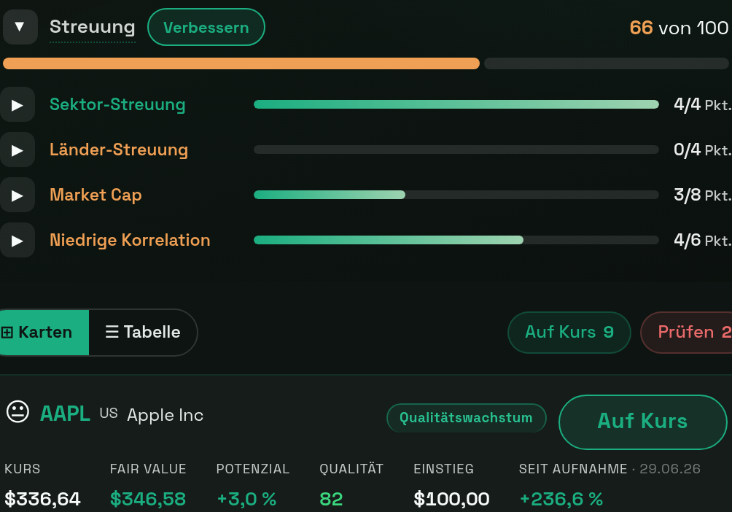The width and height of the screenshot is (732, 512).
Task: Expand the Länder-Streuung row
Action: [17, 150]
